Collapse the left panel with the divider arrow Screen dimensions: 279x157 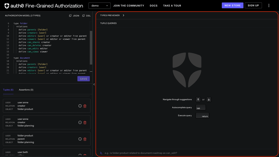coord(94,84)
